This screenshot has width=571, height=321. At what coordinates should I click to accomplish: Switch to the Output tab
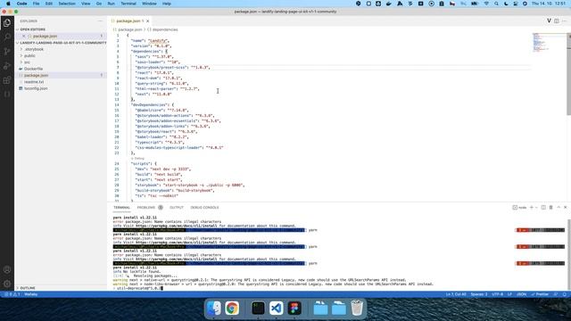click(177, 208)
